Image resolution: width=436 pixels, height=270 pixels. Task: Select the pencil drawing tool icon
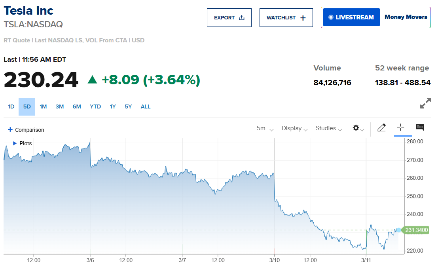pyautogui.click(x=381, y=127)
